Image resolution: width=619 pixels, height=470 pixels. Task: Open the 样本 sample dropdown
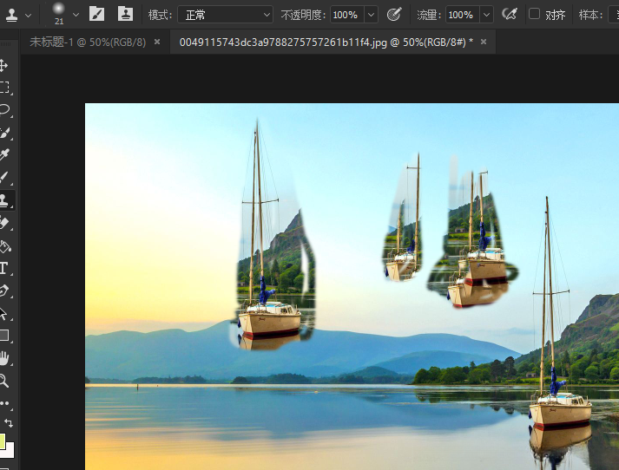point(614,15)
